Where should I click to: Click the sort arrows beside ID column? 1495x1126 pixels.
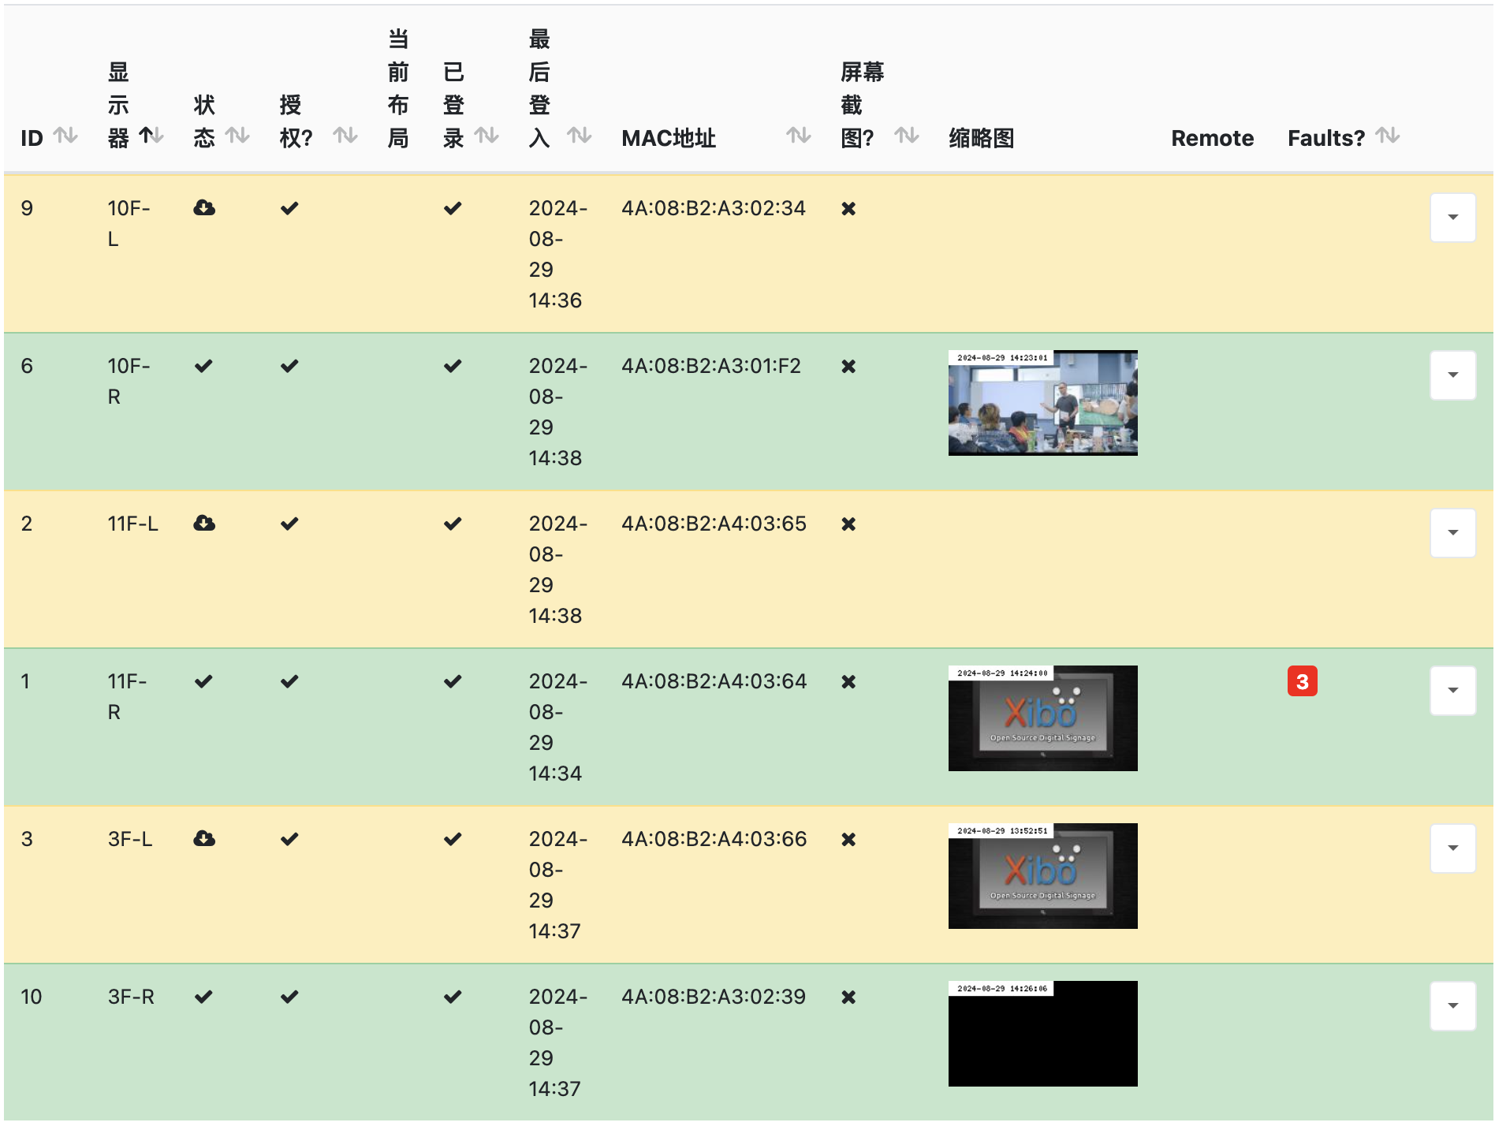[x=65, y=136]
